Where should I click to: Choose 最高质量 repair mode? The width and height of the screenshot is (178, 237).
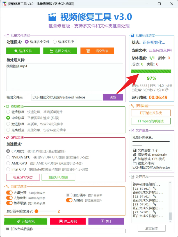(8, 130)
